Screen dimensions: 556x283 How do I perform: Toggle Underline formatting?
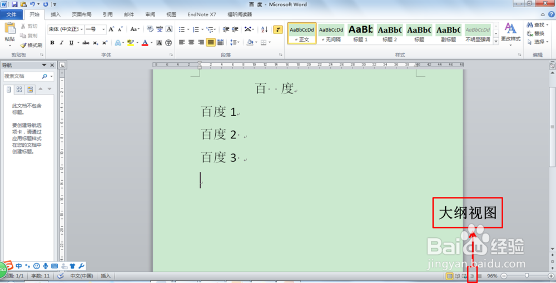71,43
